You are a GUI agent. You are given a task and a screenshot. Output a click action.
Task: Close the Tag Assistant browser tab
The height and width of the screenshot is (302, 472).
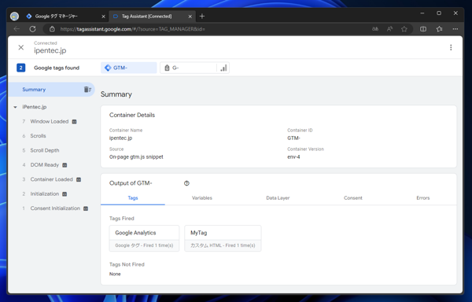pos(190,17)
